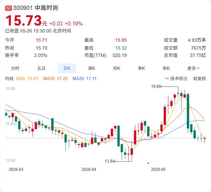Image resolution: width=211 pixels, height=192 pixels.
Task: Click the 16.86 y-axis price label
Action: pyautogui.click(x=10, y=123)
